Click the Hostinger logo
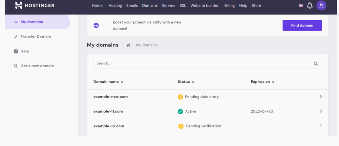 click(x=34, y=6)
